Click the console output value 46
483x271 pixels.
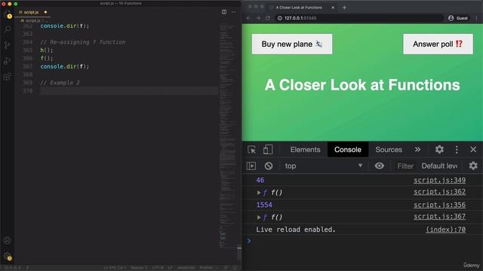point(260,181)
